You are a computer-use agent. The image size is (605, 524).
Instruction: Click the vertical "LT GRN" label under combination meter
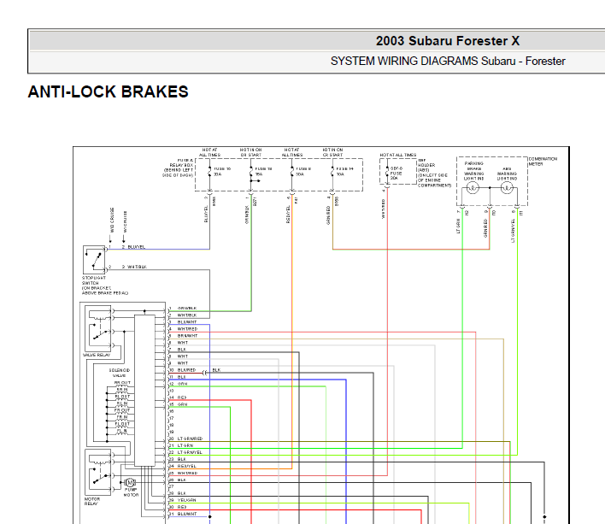(x=458, y=226)
